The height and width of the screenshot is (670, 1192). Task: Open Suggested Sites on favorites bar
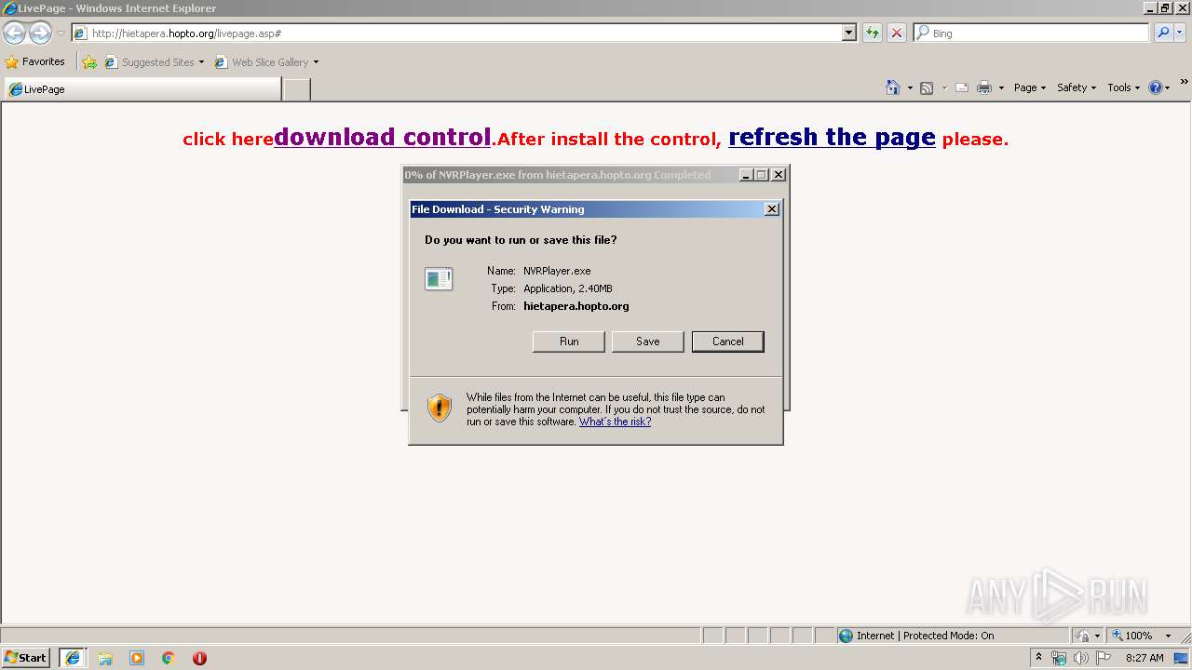[x=154, y=62]
